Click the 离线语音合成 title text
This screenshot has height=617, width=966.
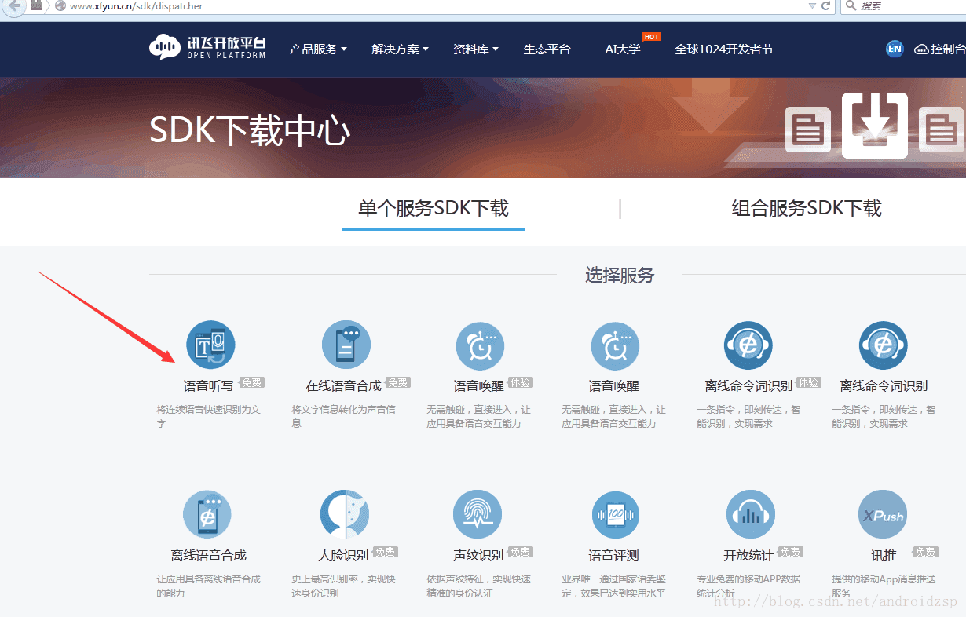pos(208,555)
